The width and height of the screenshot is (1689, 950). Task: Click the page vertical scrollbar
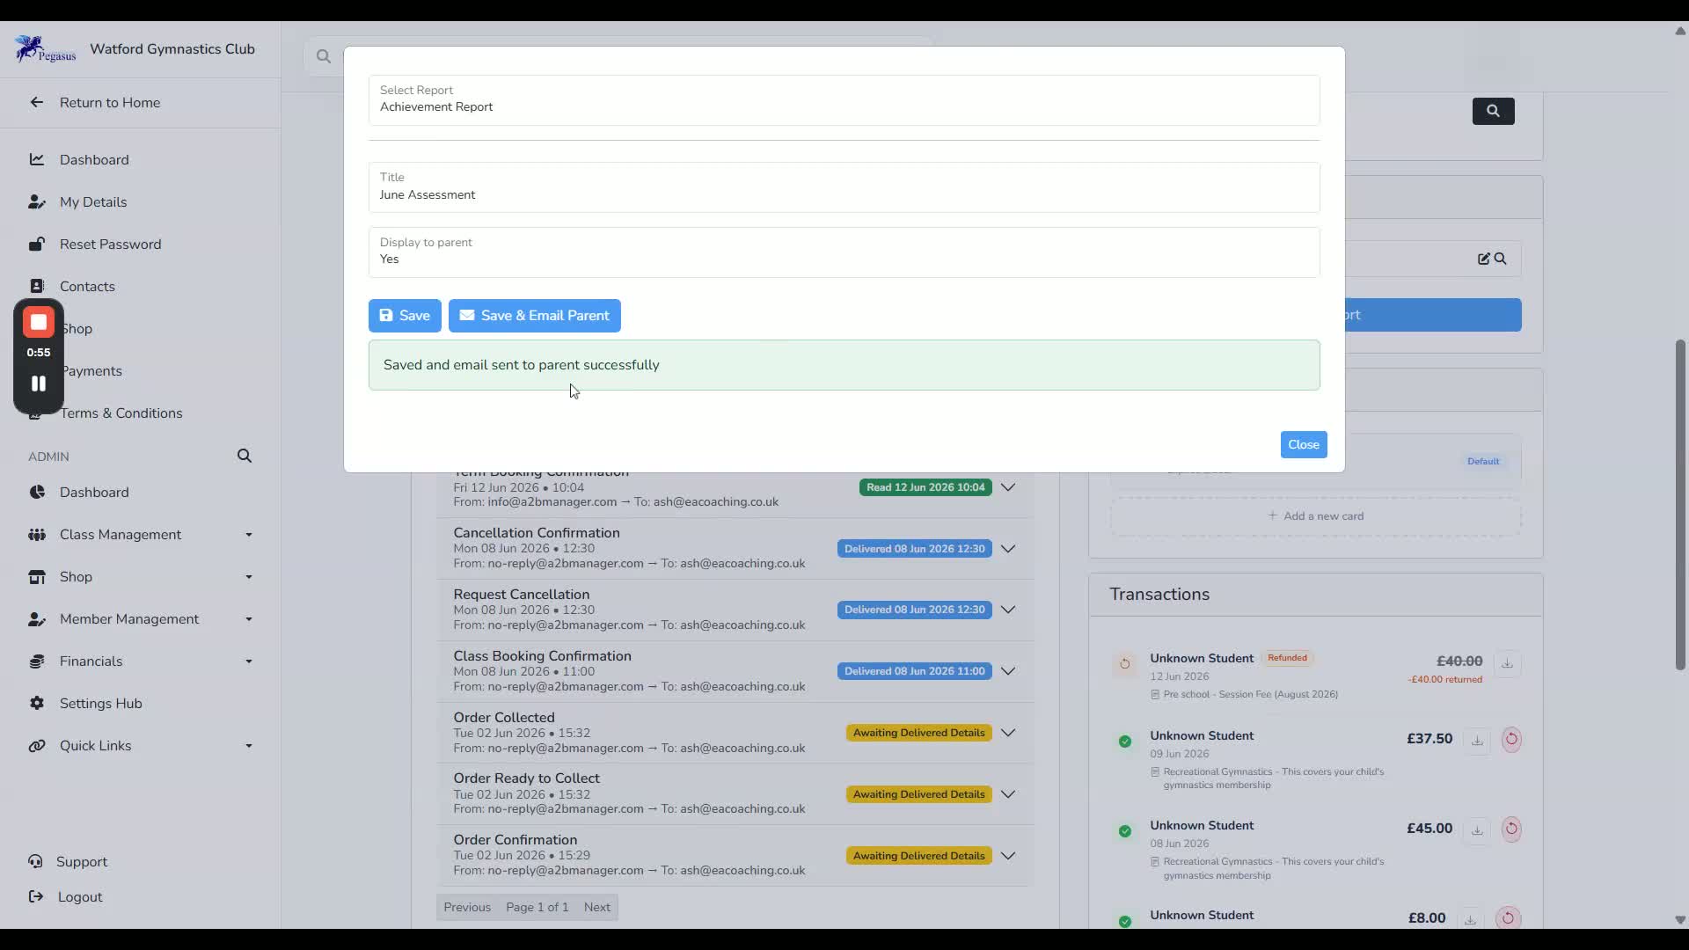[x=1679, y=504]
